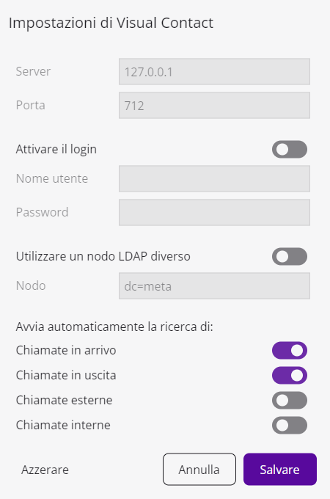Select the Nodo field with dc=meta
330x499 pixels.
point(214,285)
